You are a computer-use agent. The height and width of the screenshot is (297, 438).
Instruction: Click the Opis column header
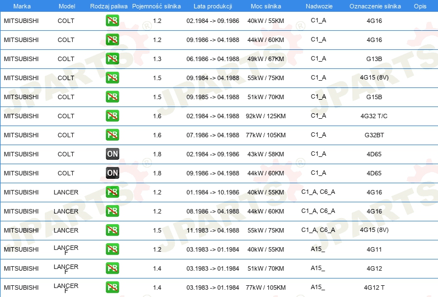coord(420,6)
